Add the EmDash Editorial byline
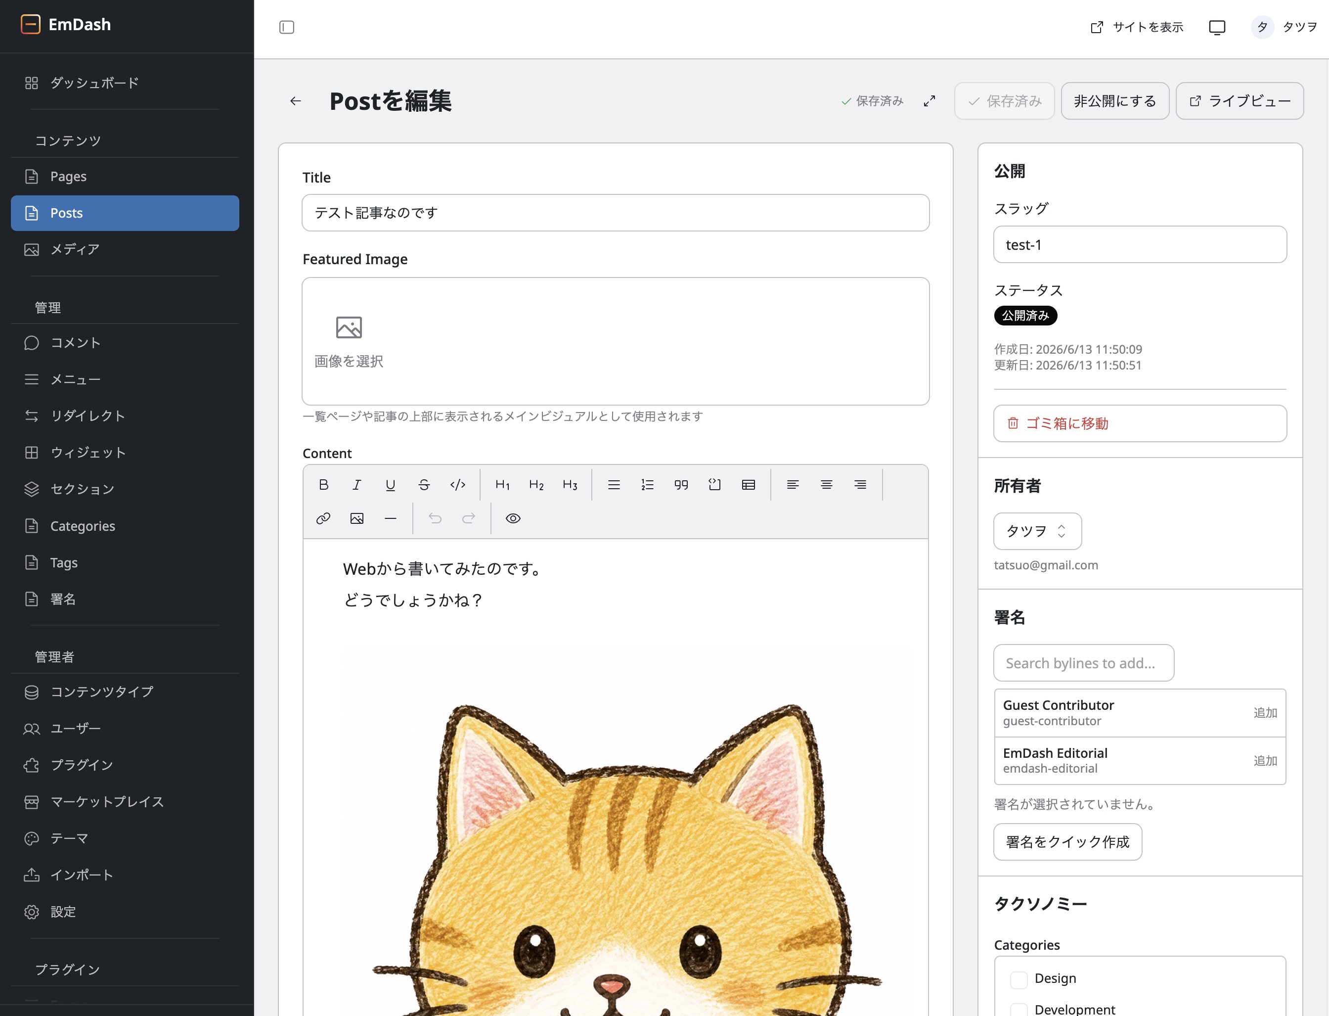Image resolution: width=1329 pixels, height=1016 pixels. pyautogui.click(x=1265, y=761)
